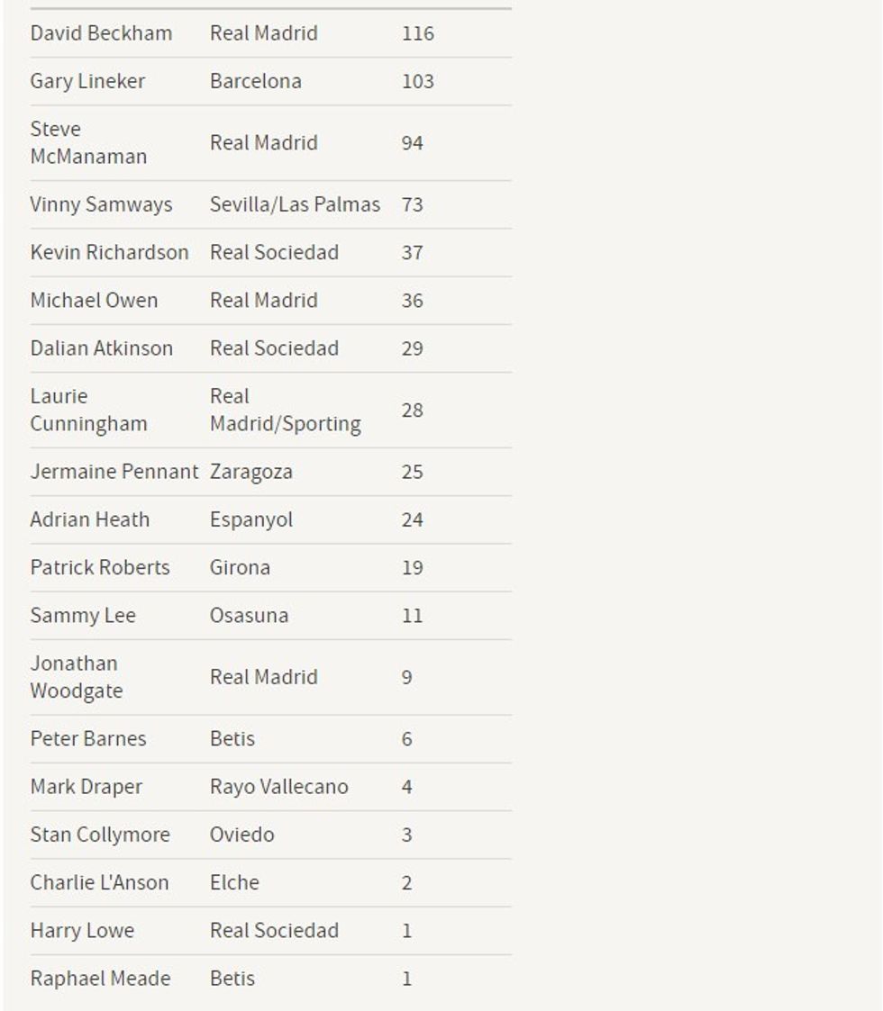This screenshot has width=883, height=1011.
Task: Click the David Beckham name cell
Action: pyautogui.click(x=101, y=34)
